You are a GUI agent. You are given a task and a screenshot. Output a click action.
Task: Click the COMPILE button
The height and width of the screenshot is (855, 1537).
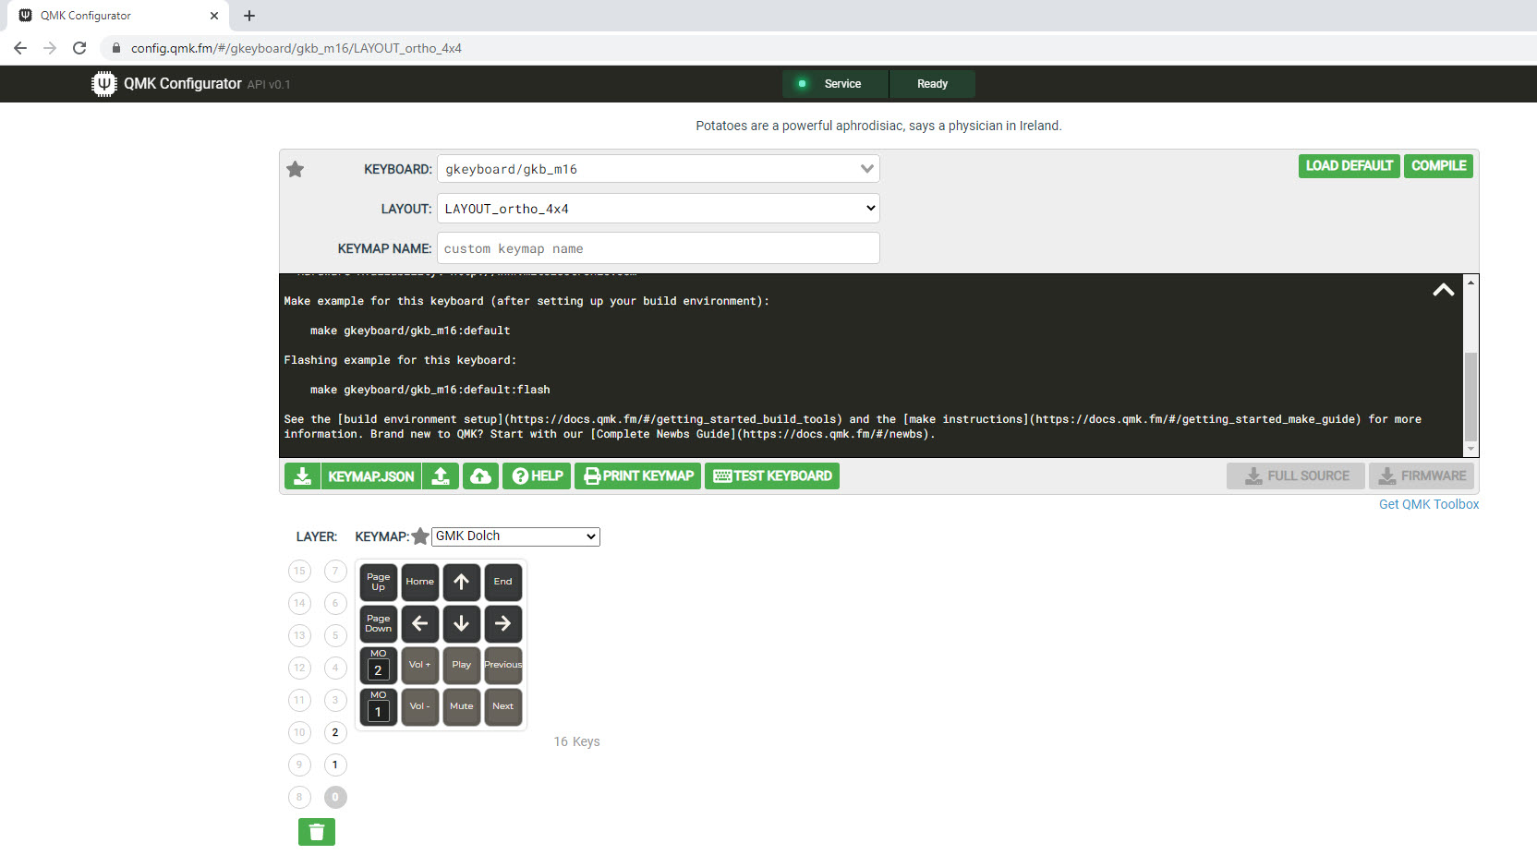[1438, 166]
